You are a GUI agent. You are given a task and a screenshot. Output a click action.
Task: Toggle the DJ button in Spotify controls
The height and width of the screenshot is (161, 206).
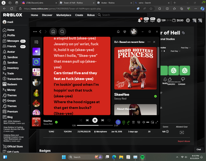coord(118,122)
